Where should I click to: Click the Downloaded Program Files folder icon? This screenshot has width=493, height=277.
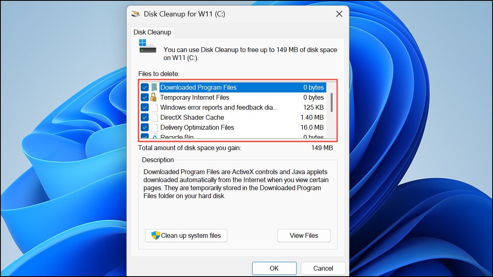(x=154, y=87)
